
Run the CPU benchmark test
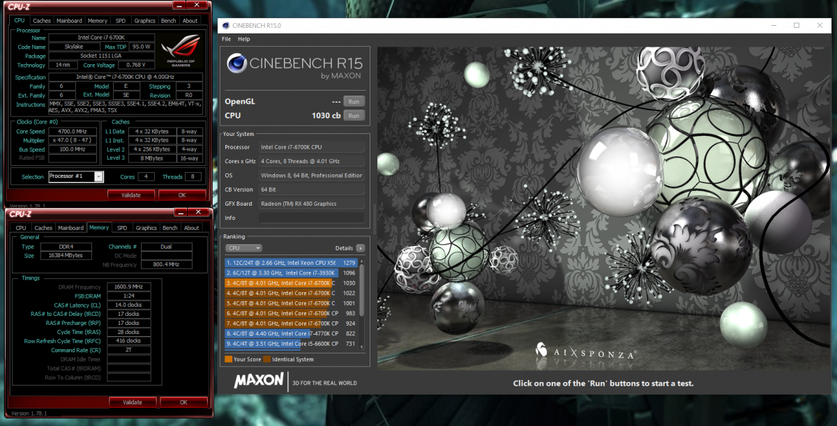coord(354,115)
